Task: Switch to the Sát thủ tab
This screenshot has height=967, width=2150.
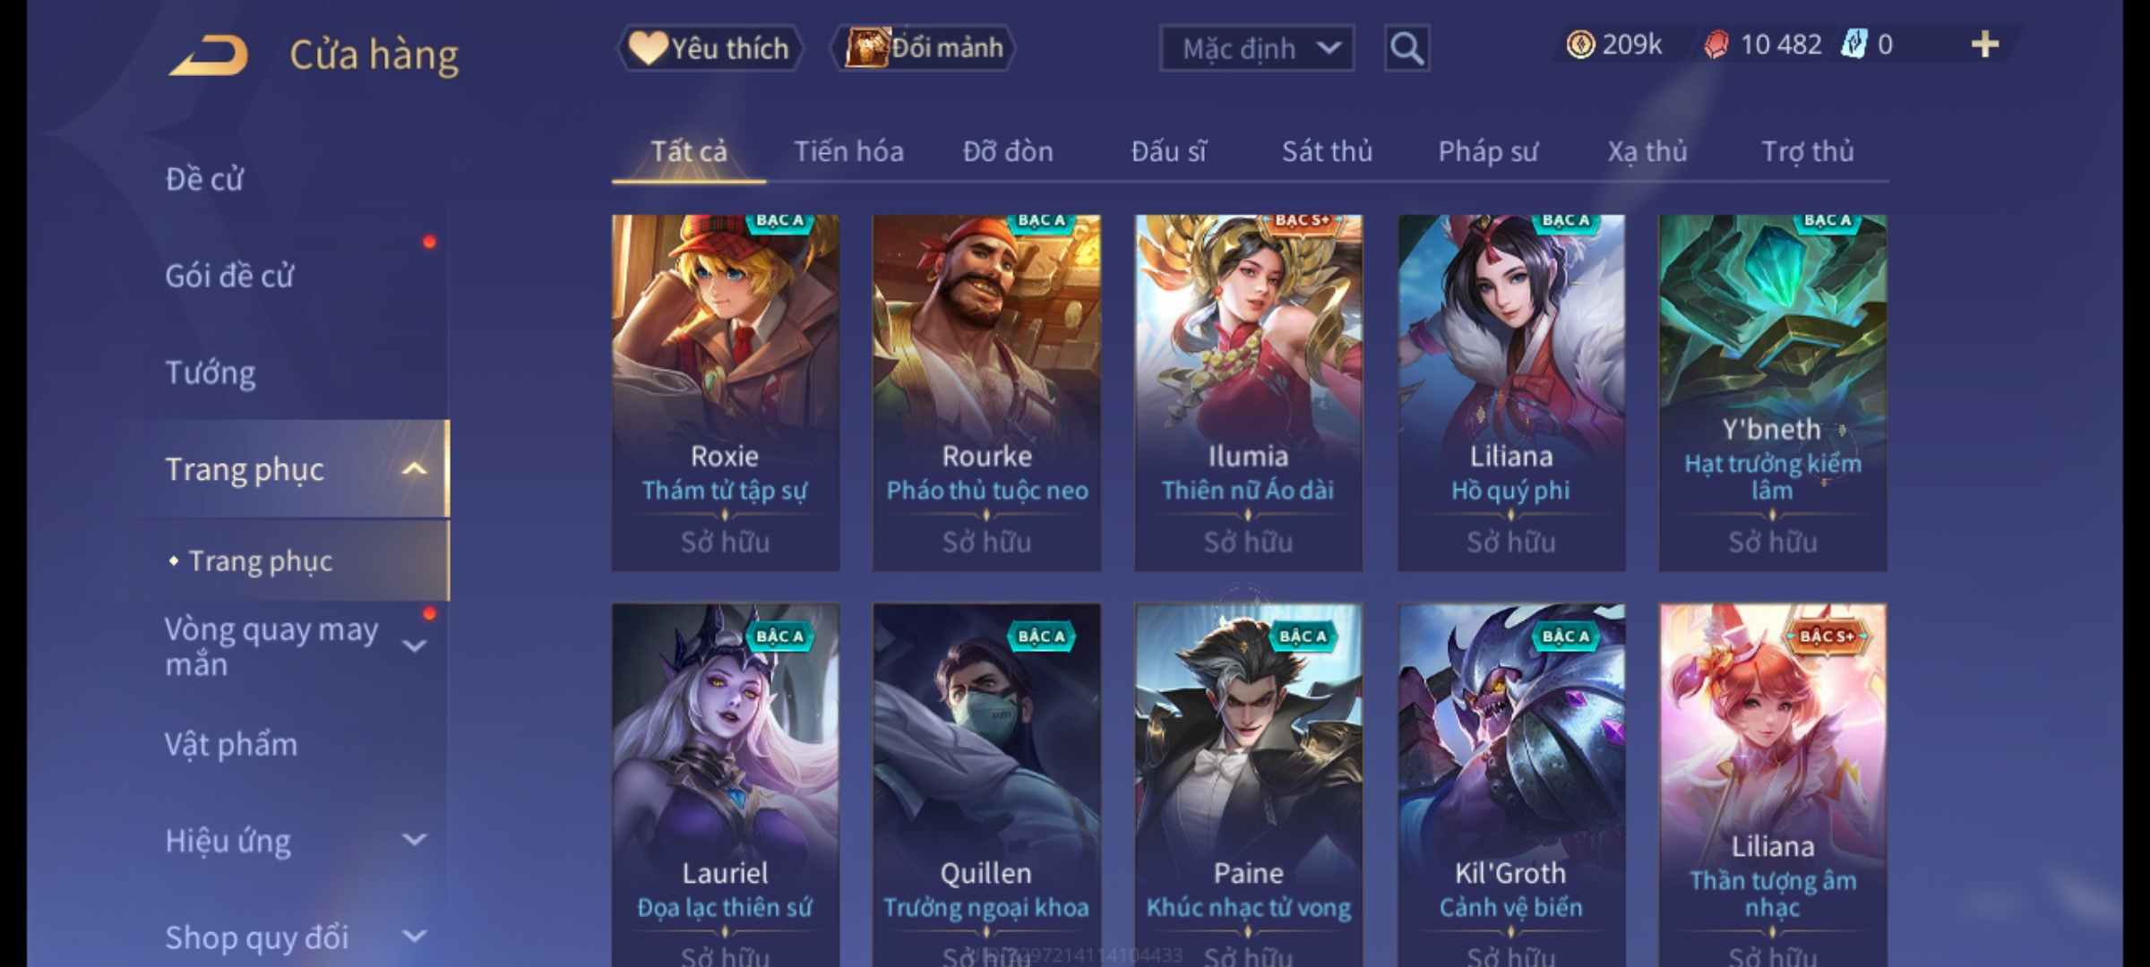Action: click(x=1327, y=151)
